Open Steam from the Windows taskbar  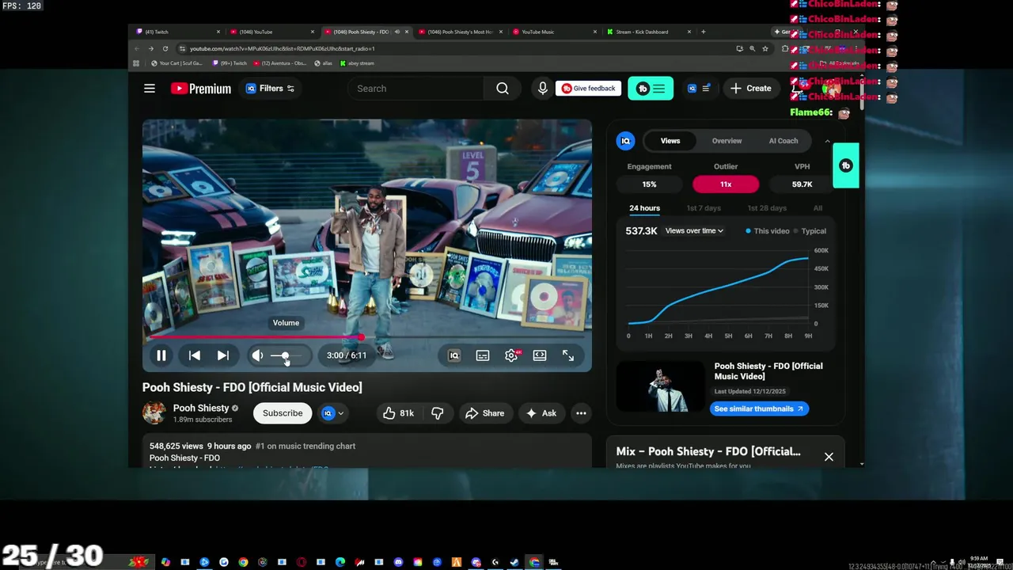pos(514,562)
